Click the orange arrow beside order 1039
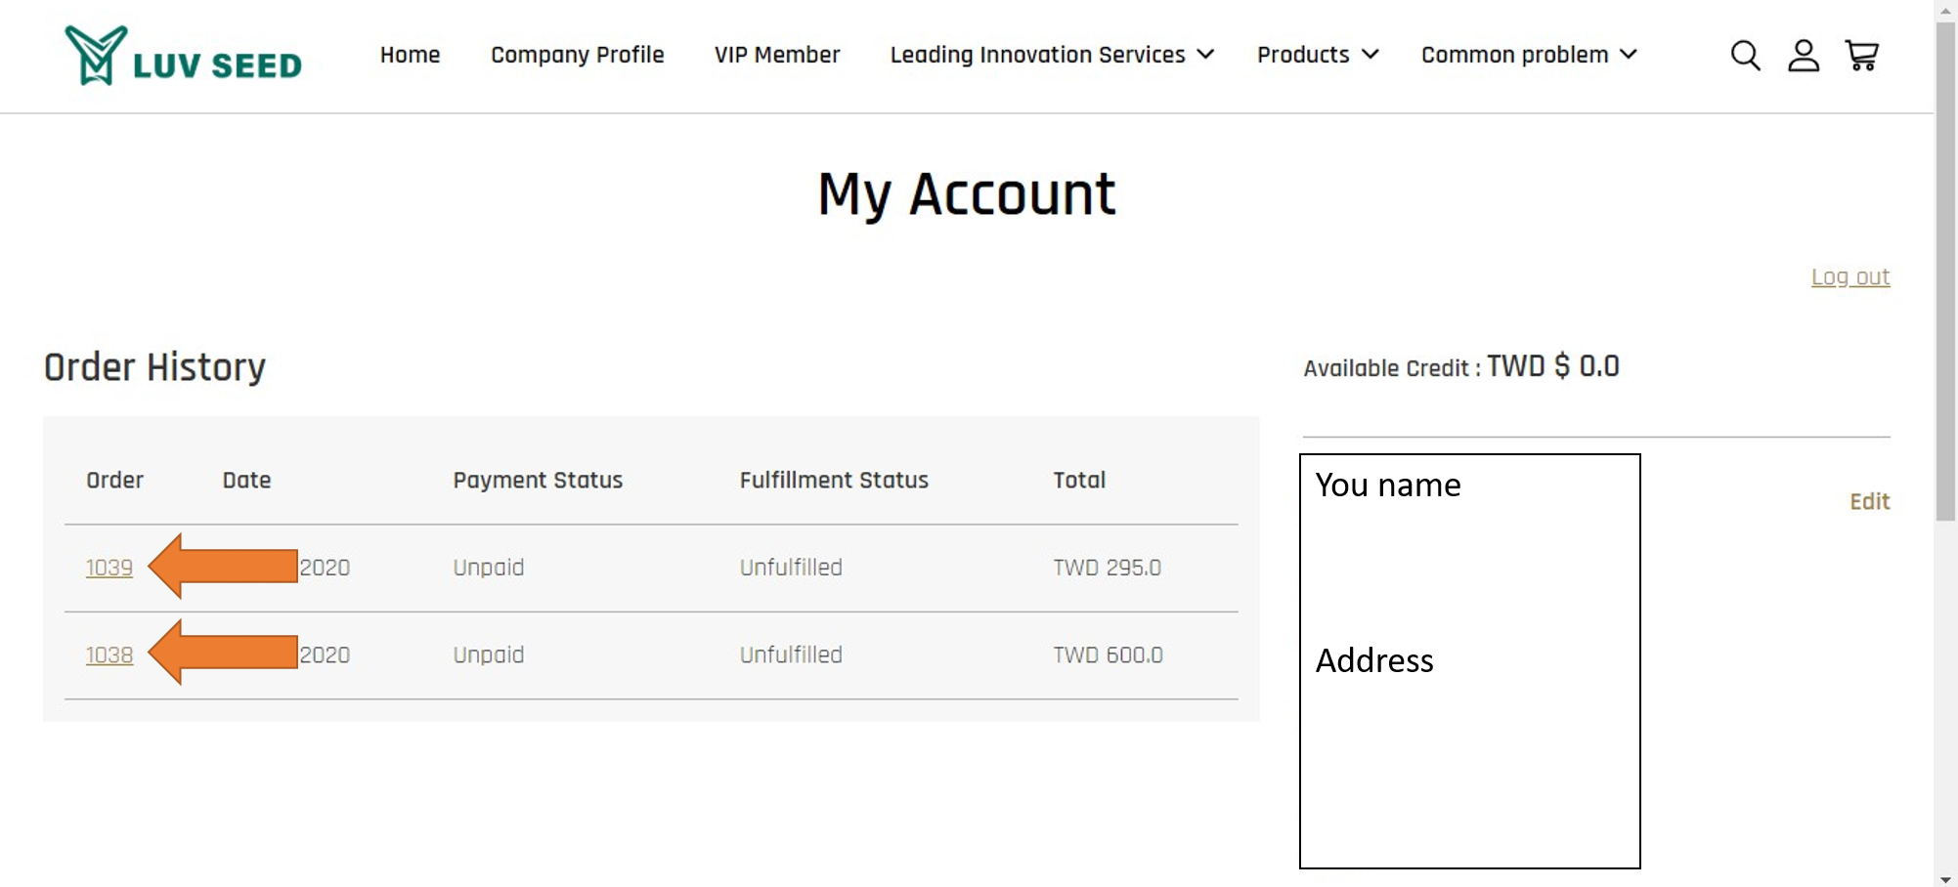The image size is (1958, 887). point(223,566)
